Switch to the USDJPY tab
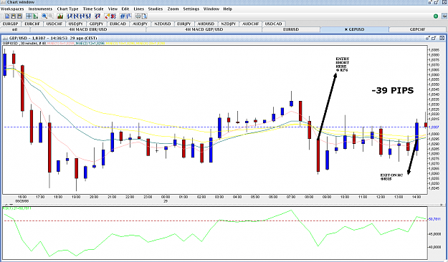448x262 pixels. (x=76, y=24)
